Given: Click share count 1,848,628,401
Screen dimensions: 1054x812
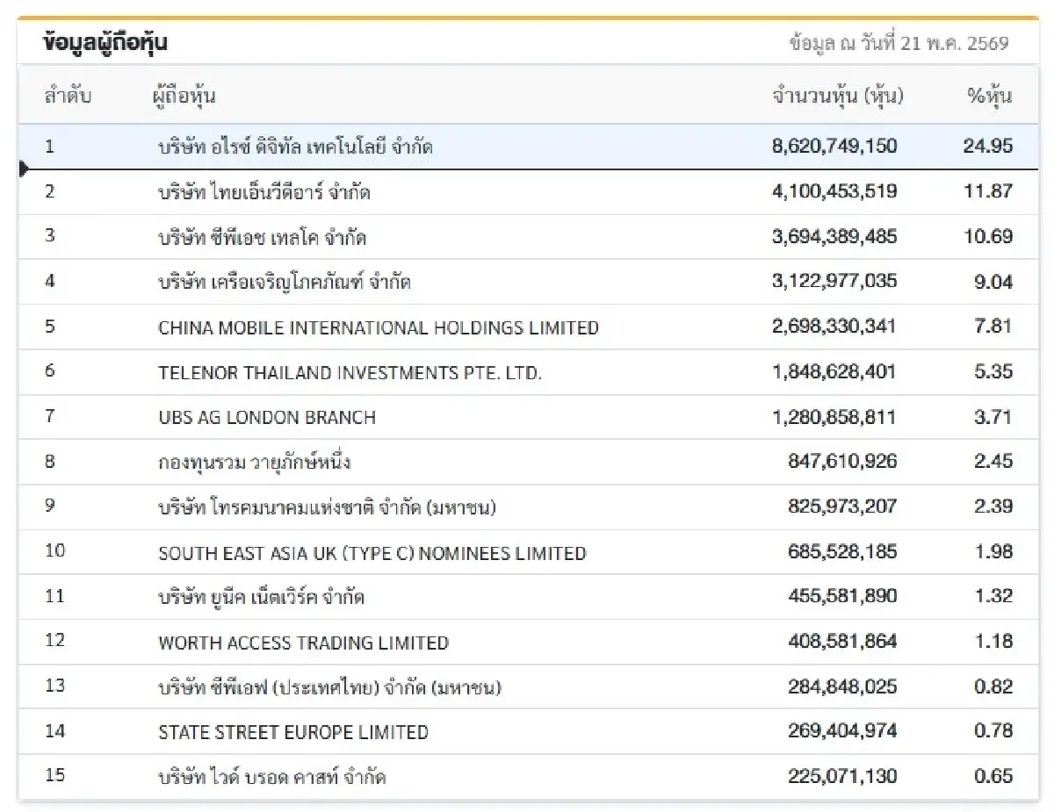Looking at the screenshot, I should pyautogui.click(x=834, y=372).
